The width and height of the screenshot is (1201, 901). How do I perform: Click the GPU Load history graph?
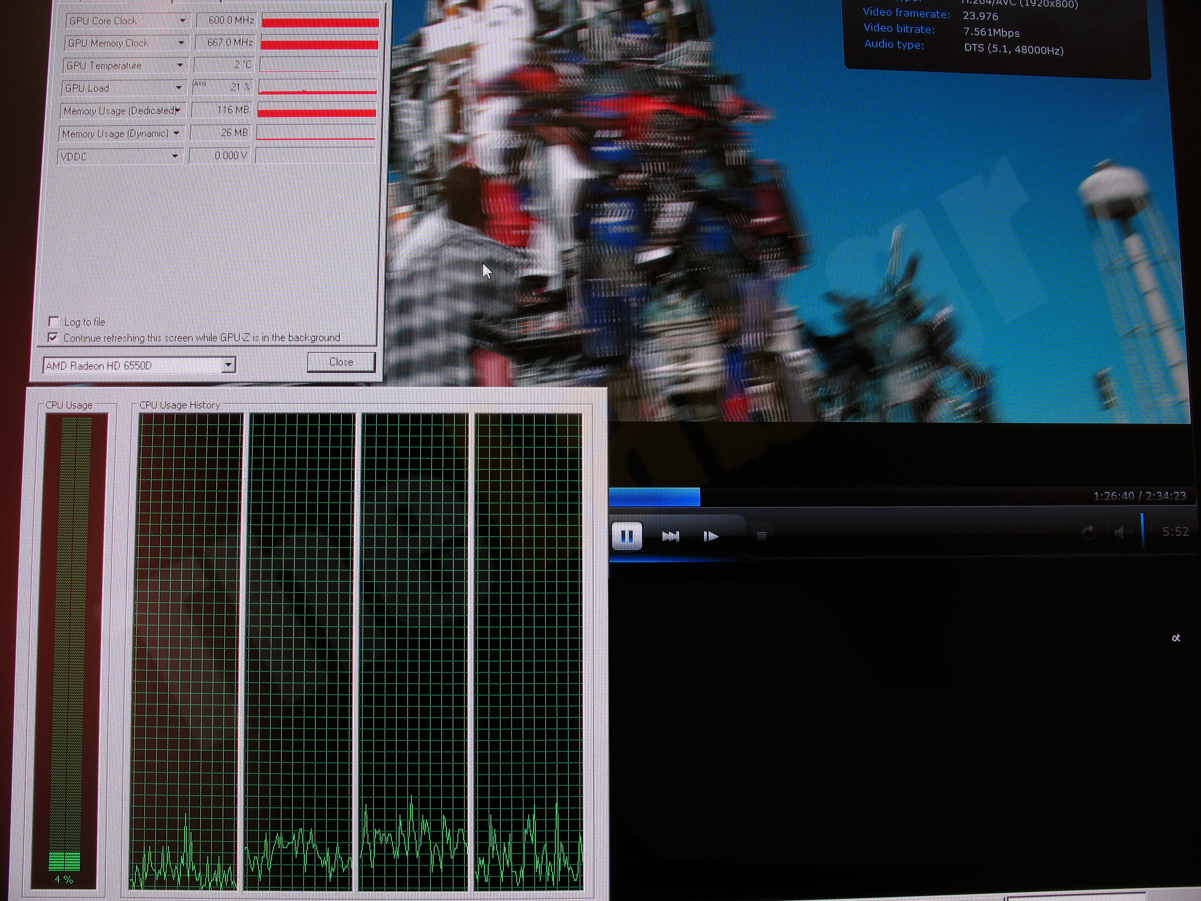318,88
